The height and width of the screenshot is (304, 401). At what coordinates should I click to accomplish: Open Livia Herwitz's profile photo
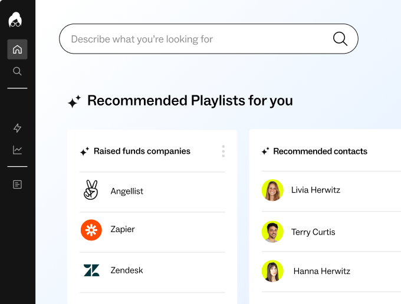tap(272, 190)
